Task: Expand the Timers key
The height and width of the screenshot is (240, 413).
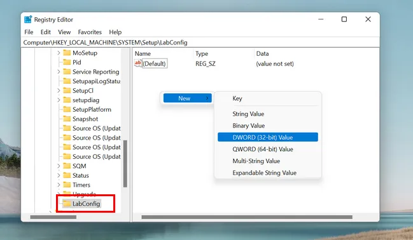Action: click(59, 185)
